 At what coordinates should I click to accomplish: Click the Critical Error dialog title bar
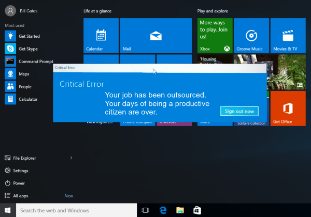[x=160, y=68]
